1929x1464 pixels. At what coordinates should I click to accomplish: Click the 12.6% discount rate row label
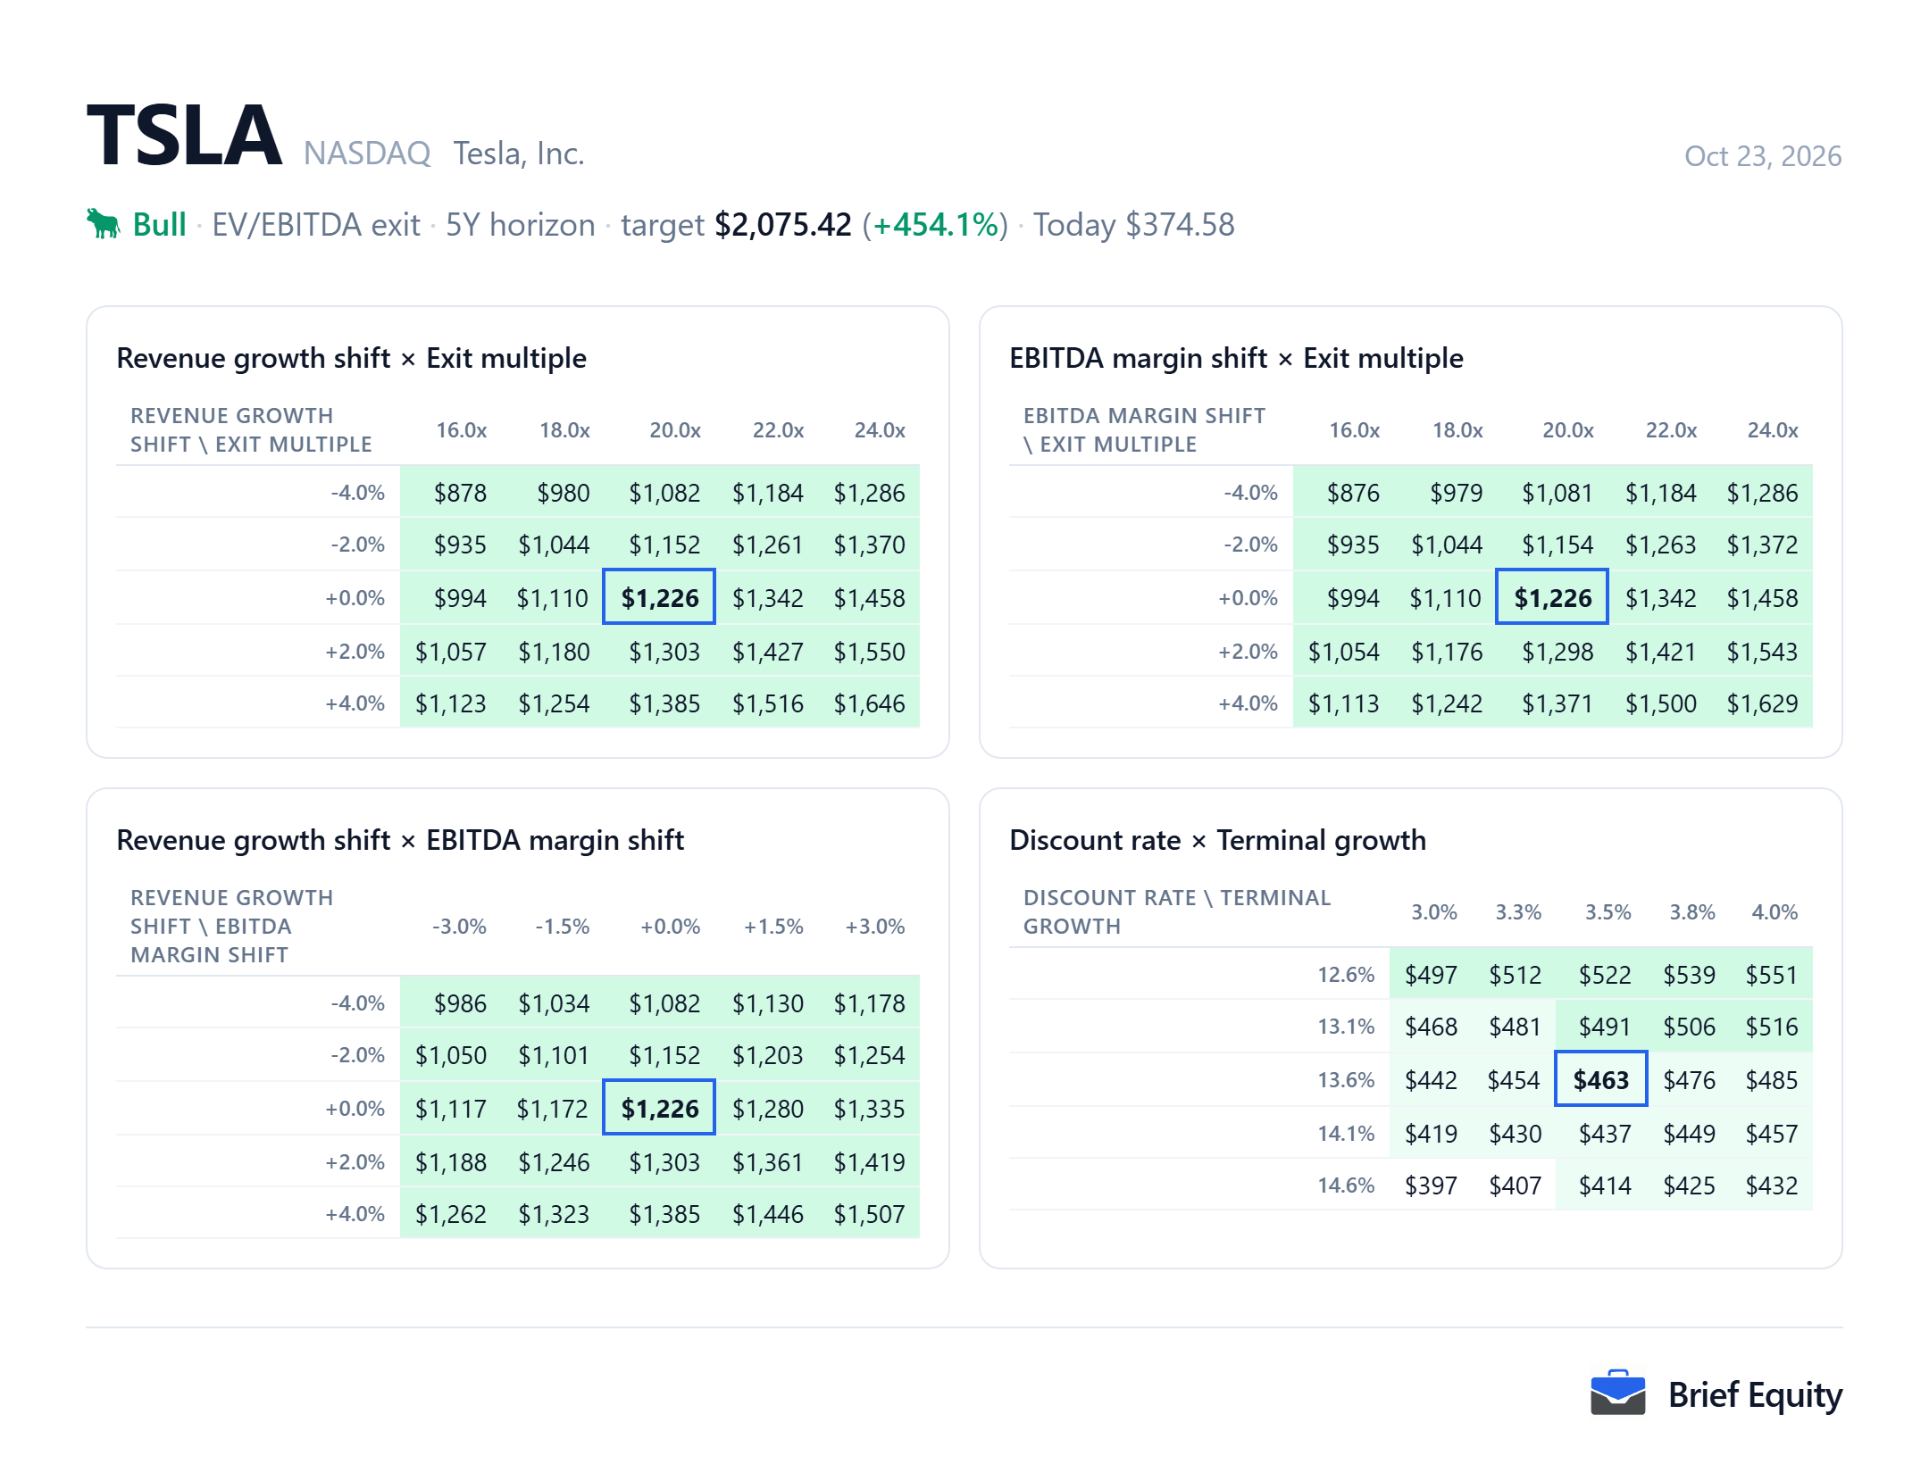click(x=1346, y=975)
